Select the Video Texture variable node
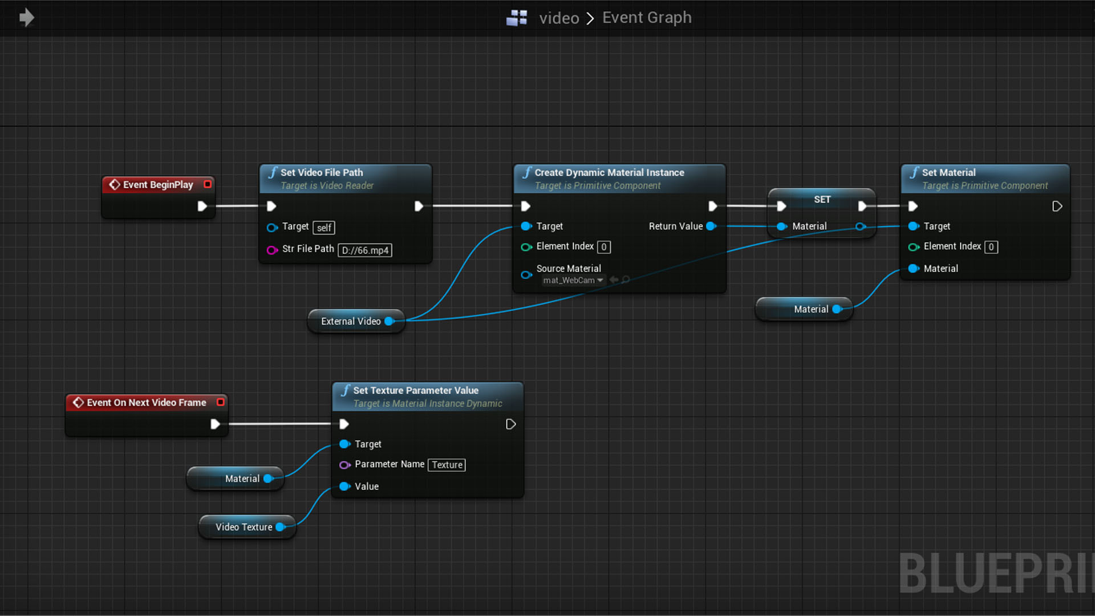The width and height of the screenshot is (1095, 616). pos(244,527)
